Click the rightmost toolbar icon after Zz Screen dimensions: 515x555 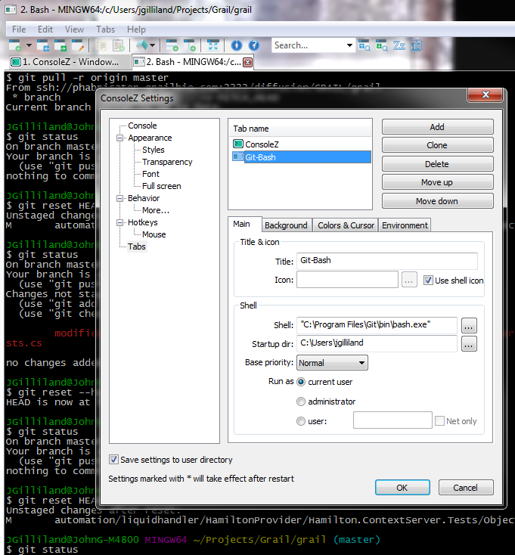pyautogui.click(x=417, y=45)
